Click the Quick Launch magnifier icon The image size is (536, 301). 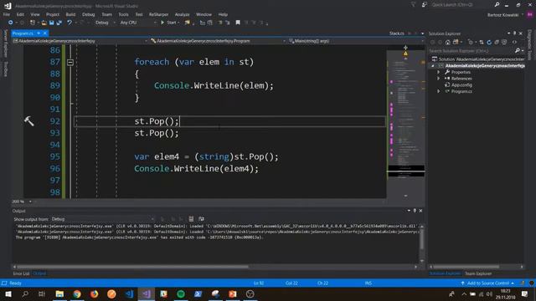tap(497, 5)
